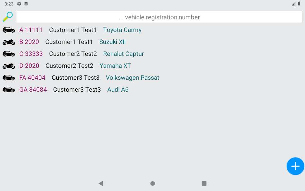Open recent apps with square button
This screenshot has width=305, height=191.
coord(204,183)
